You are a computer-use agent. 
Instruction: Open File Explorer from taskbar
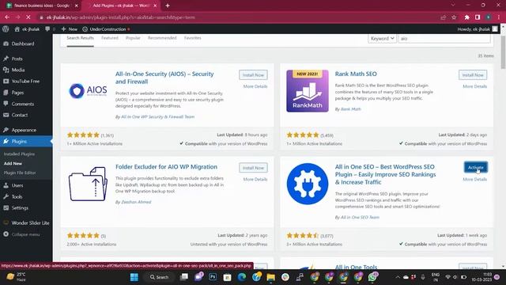tap(270, 277)
